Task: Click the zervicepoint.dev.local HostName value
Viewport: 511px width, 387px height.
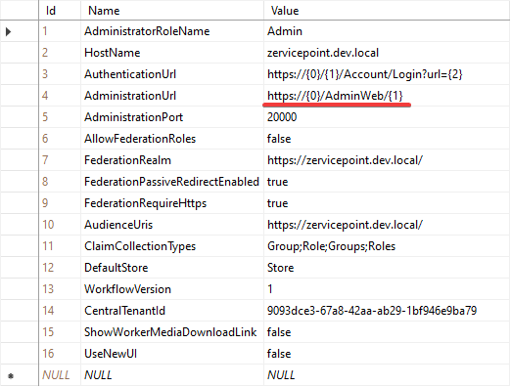Action: click(387, 53)
